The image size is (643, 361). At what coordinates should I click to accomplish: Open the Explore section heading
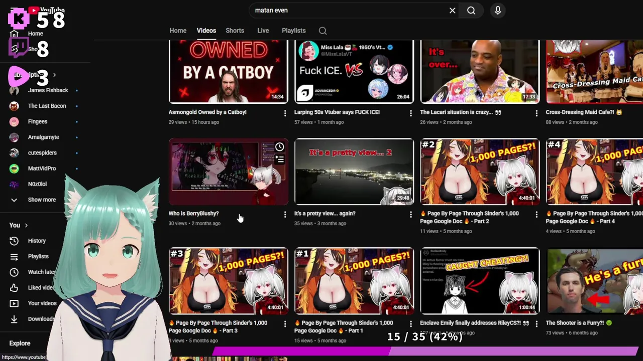click(x=20, y=343)
